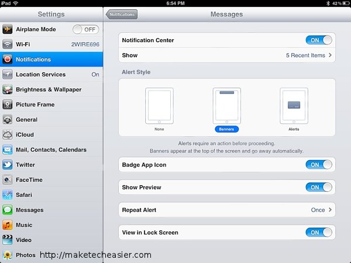The width and height of the screenshot is (351, 263).
Task: Tap the iCloud cloud icon
Action: (8, 134)
